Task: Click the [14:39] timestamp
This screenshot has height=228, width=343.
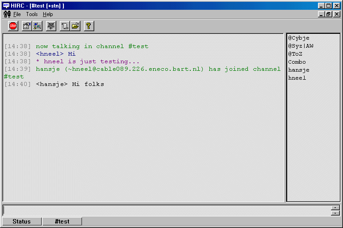Action: point(18,69)
